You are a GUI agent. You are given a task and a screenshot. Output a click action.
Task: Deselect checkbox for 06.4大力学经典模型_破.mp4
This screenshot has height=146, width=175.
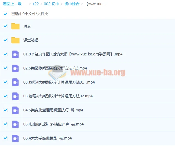click(5, 138)
